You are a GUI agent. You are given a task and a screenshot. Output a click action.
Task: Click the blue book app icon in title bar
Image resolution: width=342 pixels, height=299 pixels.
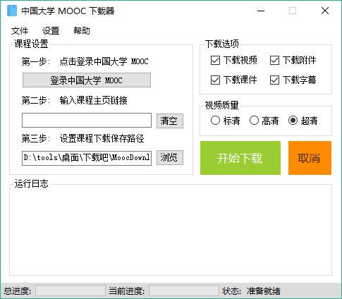[12, 11]
